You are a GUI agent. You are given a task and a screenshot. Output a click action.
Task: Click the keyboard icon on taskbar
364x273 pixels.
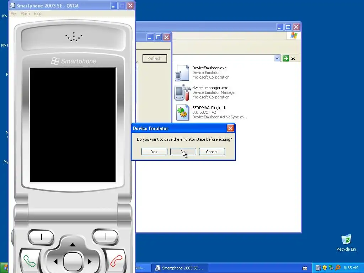[305, 268]
